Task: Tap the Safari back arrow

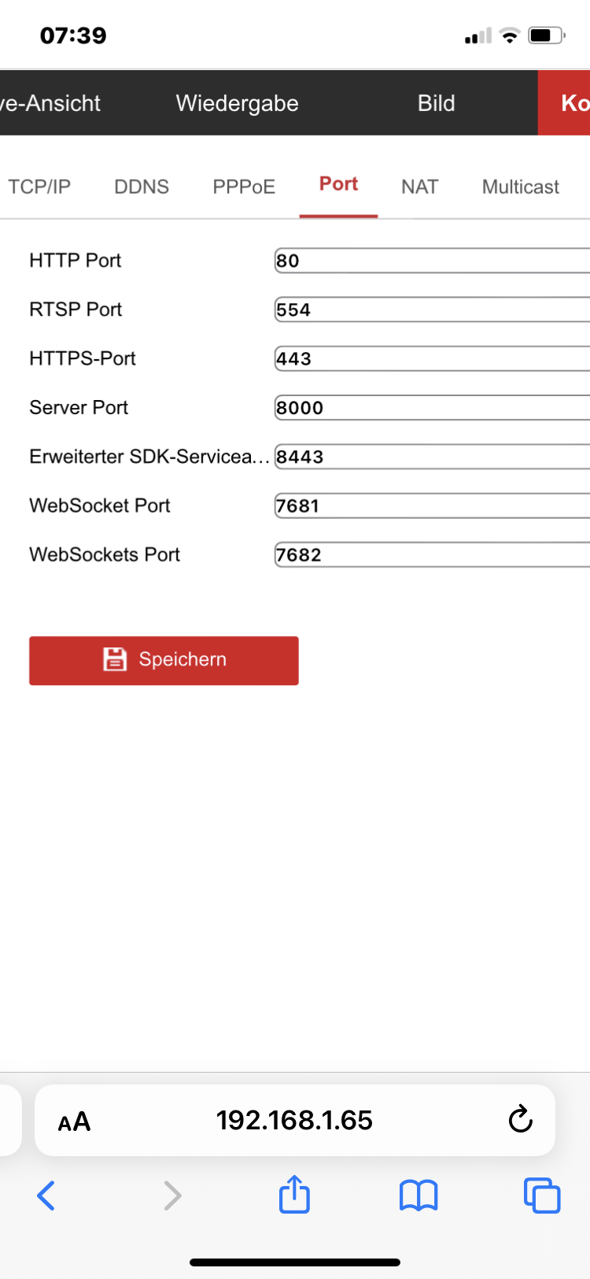Action: (46, 1195)
